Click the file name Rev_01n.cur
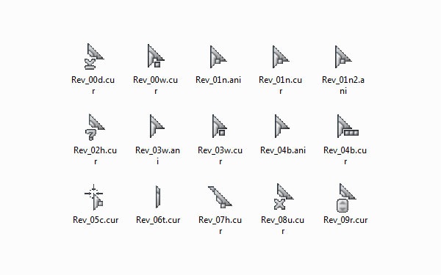Viewport: 441px width, 275px height. click(x=281, y=85)
